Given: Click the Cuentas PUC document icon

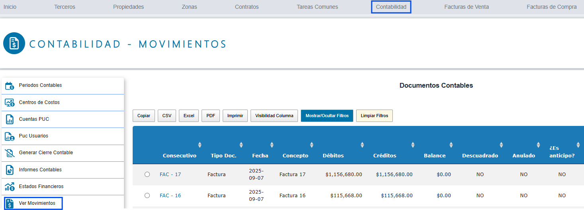Looking at the screenshot, I should point(10,119).
